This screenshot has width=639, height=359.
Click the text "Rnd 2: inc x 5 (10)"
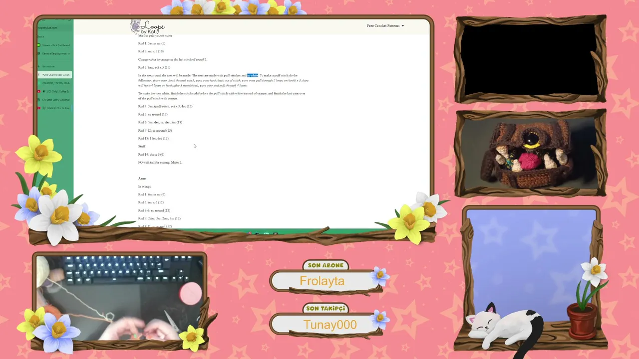(151, 51)
